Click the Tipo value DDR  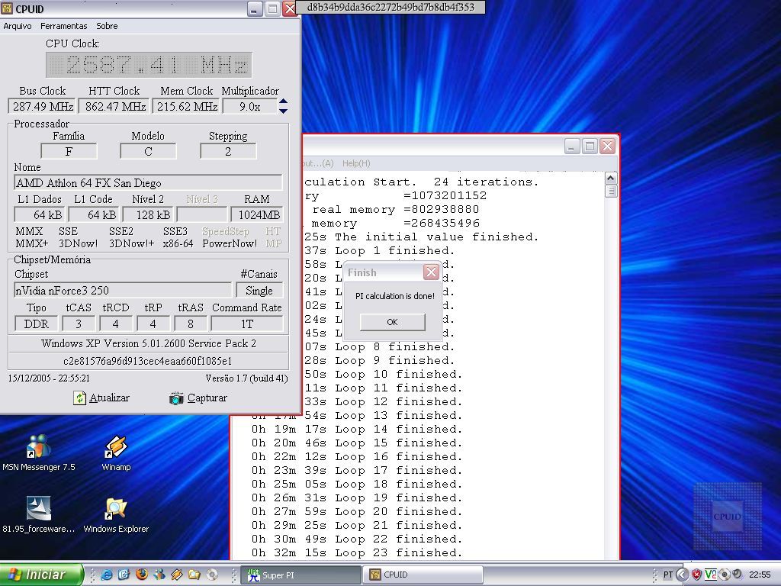(37, 324)
